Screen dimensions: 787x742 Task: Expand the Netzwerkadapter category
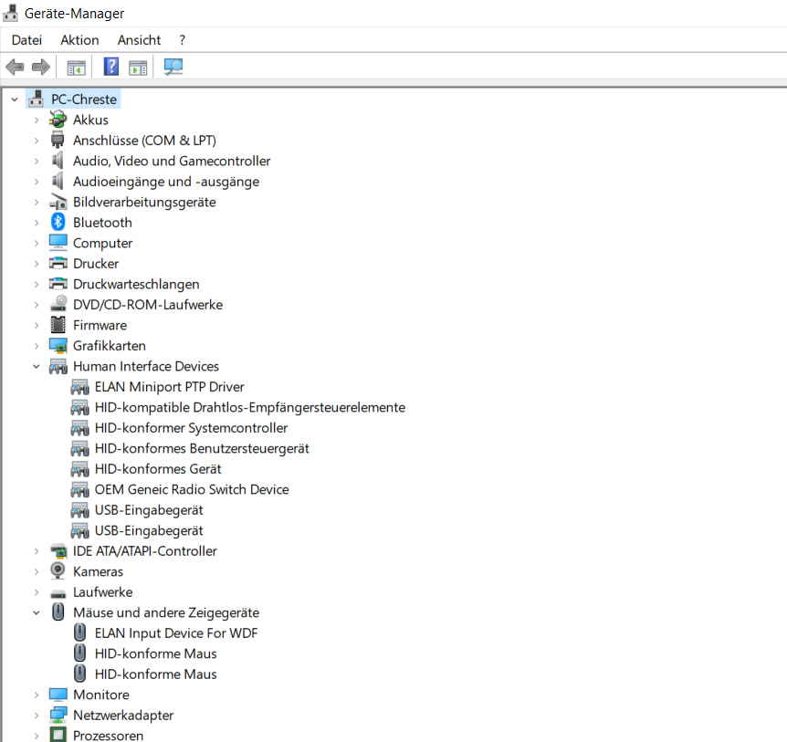[37, 716]
